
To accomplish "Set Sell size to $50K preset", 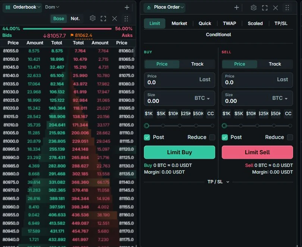I will (x=276, y=114).
